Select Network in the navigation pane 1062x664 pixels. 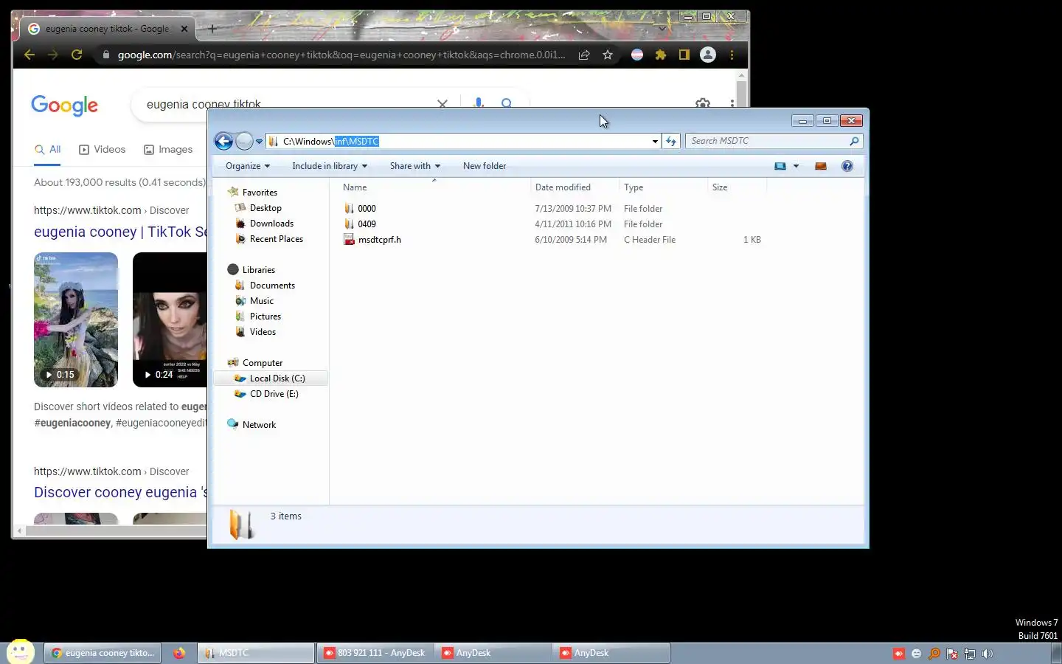(251, 425)
